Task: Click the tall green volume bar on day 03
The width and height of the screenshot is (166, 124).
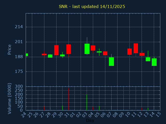Action: pyautogui.click(x=87, y=102)
